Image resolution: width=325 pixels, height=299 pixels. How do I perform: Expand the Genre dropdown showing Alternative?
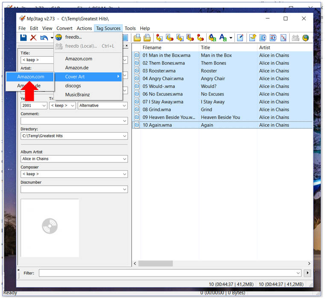(x=124, y=106)
